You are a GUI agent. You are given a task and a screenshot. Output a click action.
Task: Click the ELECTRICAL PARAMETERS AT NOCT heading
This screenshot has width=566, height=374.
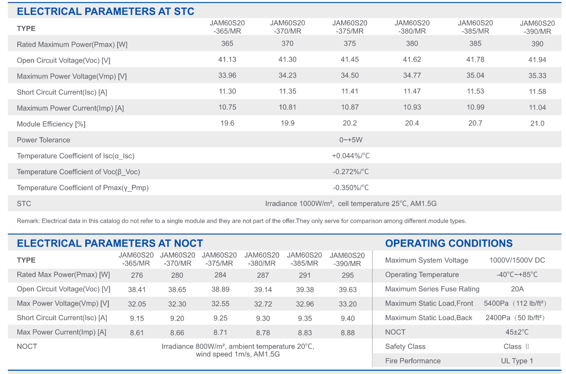[x=110, y=244]
